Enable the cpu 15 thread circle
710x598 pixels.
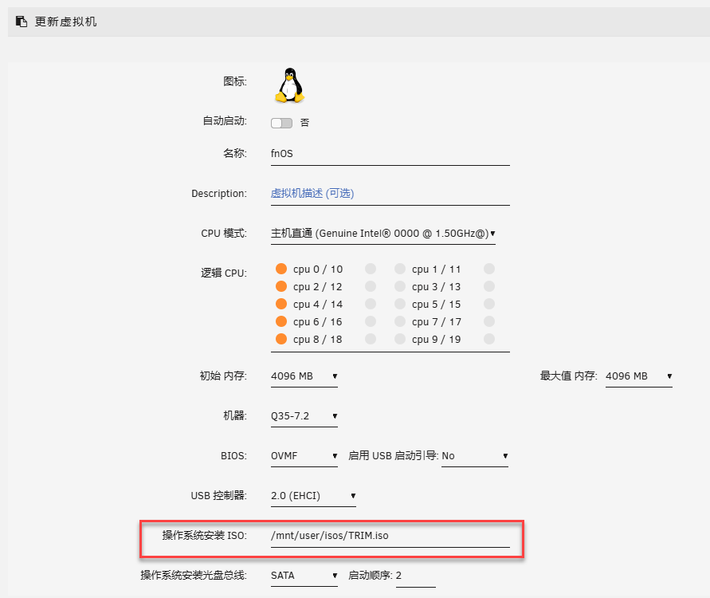(489, 304)
